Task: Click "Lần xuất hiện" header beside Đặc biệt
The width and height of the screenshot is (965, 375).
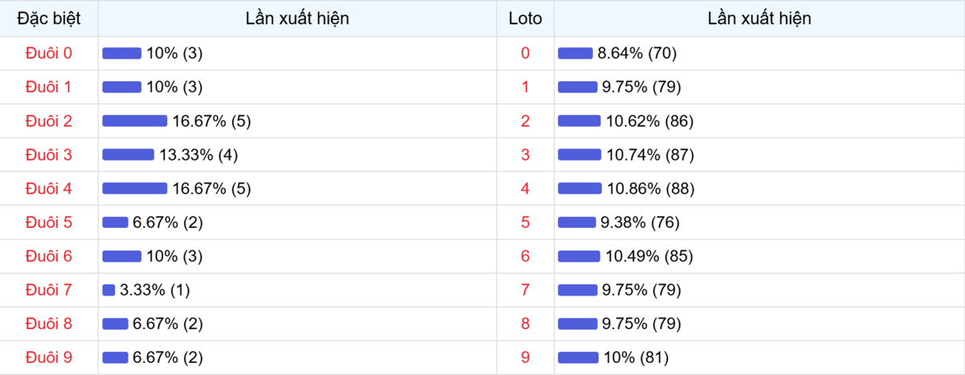Action: click(x=298, y=18)
